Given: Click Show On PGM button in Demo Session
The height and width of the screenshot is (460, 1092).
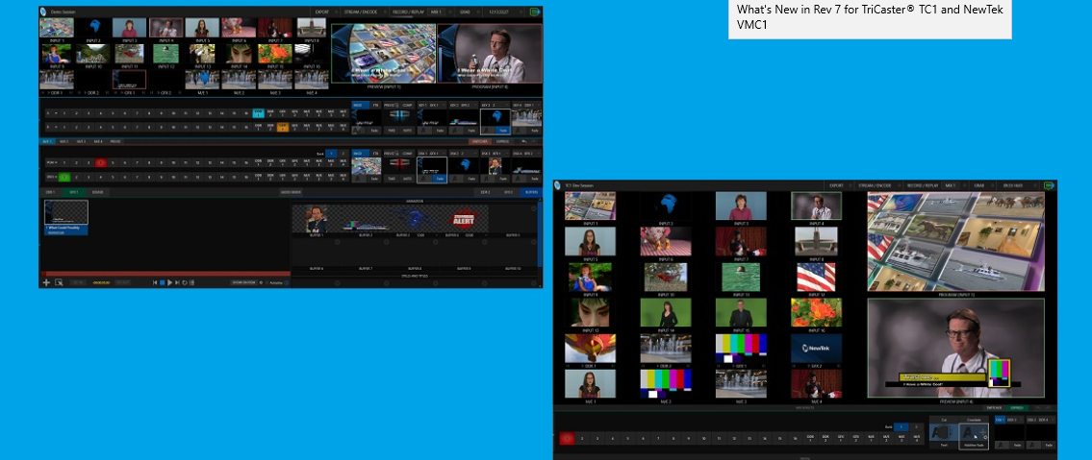Looking at the screenshot, I should point(243,282).
